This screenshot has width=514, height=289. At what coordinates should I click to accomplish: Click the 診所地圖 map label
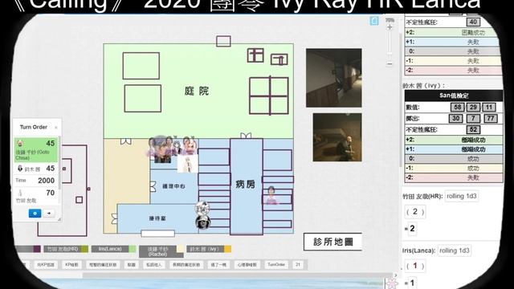pyautogui.click(x=332, y=242)
